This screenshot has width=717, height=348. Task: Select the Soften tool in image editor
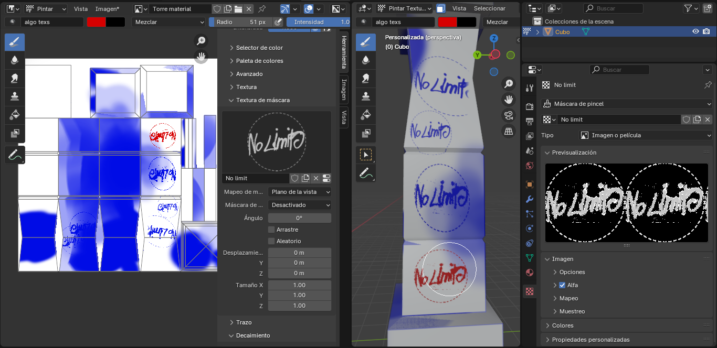pyautogui.click(x=15, y=60)
